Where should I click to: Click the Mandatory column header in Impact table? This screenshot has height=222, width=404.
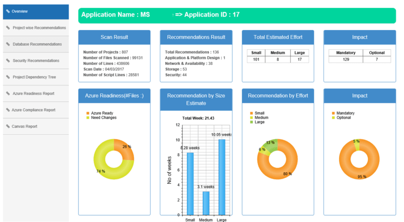346,53
